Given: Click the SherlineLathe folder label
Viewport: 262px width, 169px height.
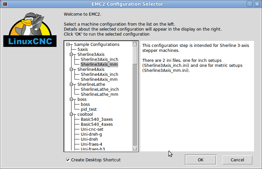Looking at the screenshot, I should pos(91,84).
